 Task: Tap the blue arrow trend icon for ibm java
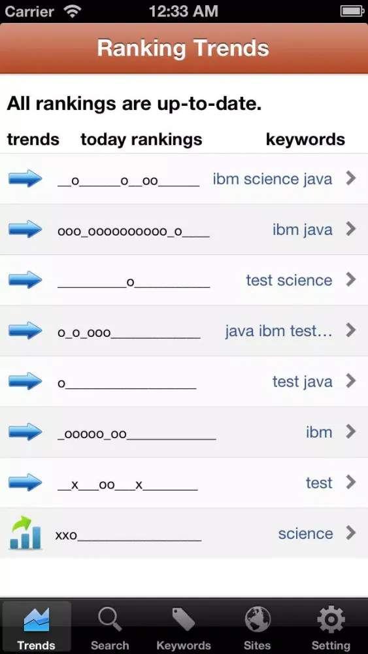[25, 230]
